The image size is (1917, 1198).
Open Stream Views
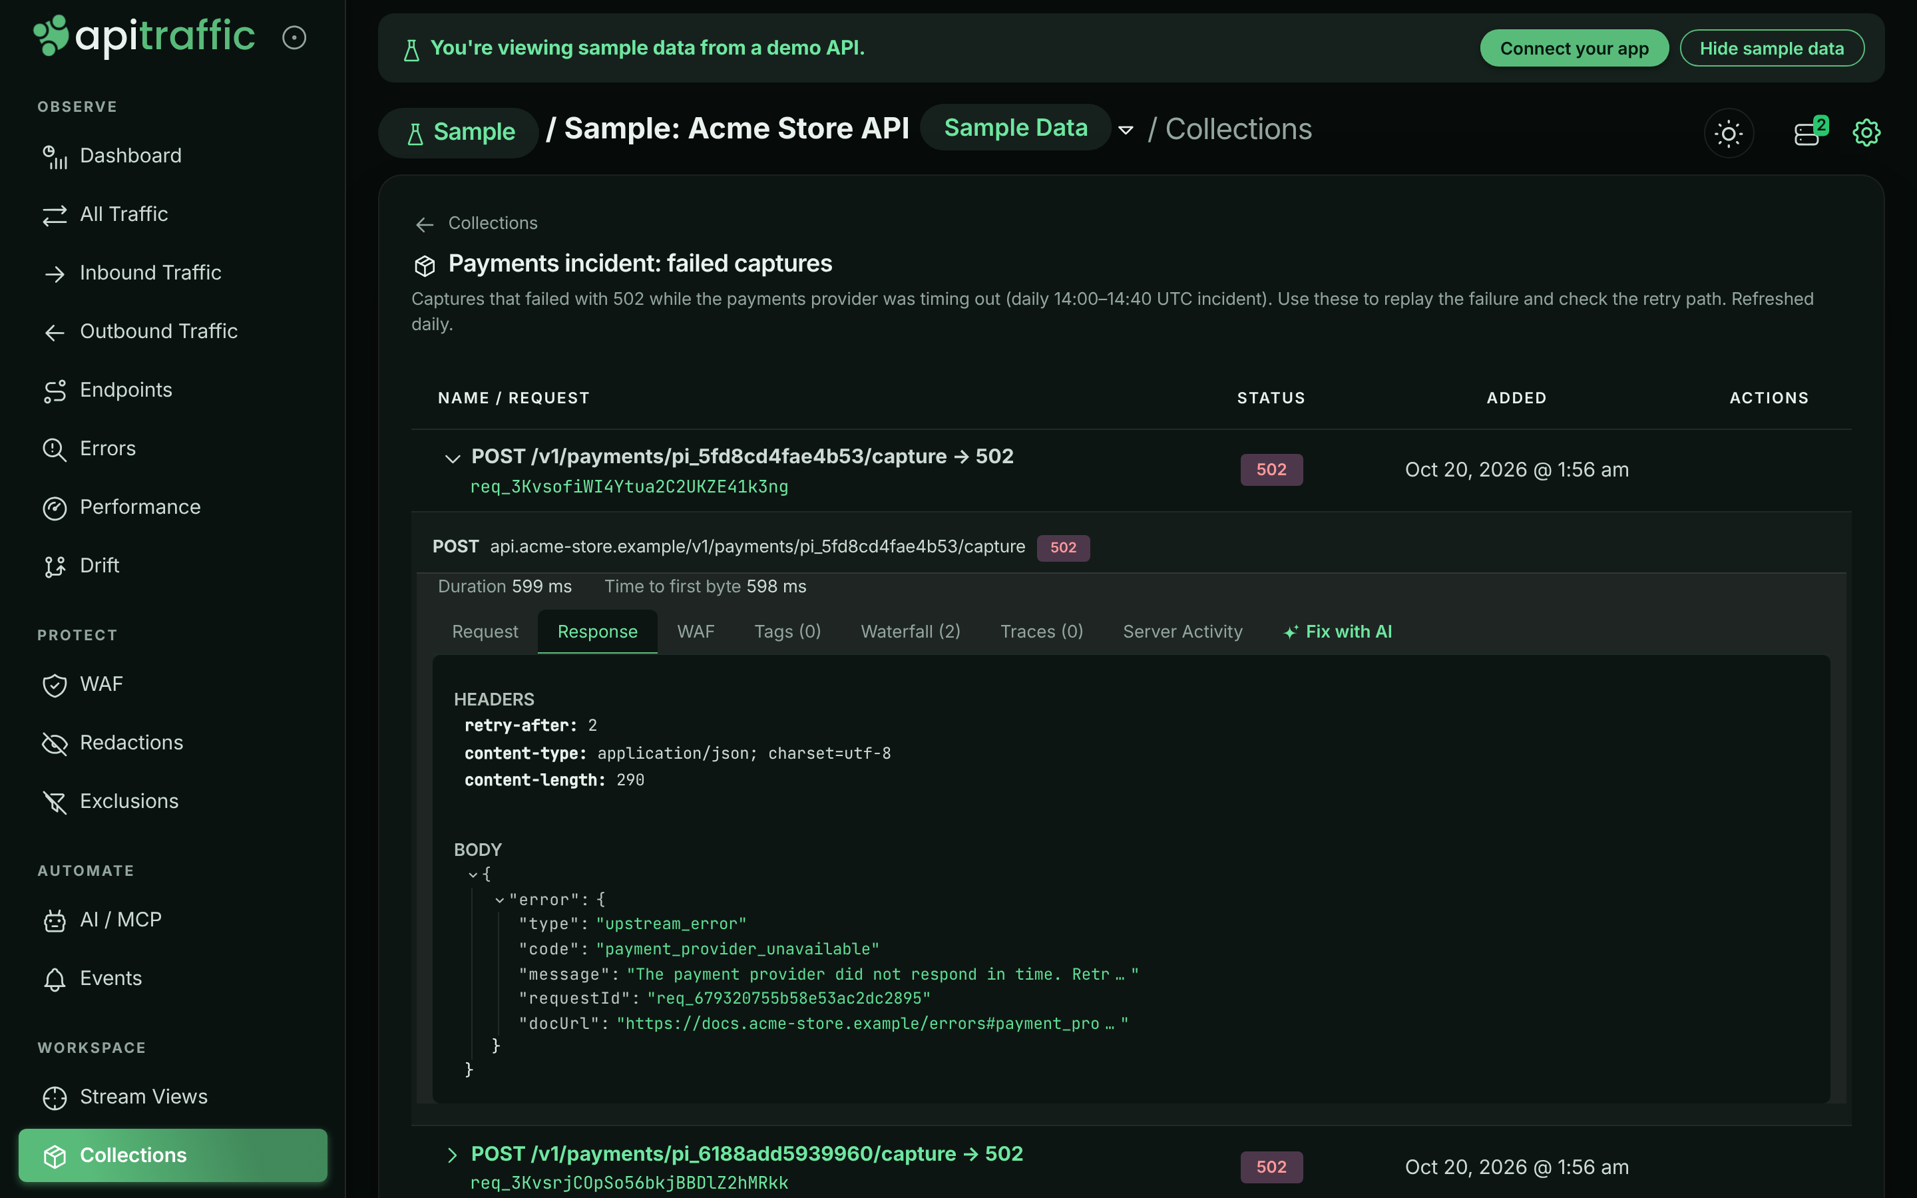coord(172,1097)
